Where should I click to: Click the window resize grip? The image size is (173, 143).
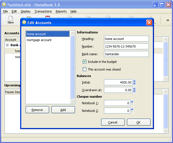coord(170,140)
